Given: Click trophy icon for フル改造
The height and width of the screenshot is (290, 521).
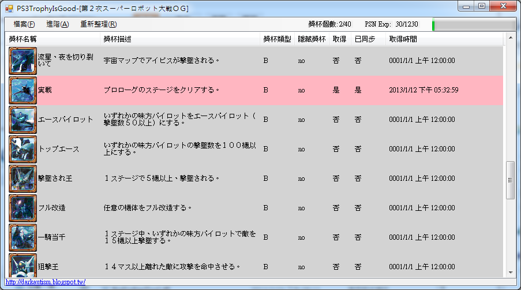Looking at the screenshot, I should 23,208.
